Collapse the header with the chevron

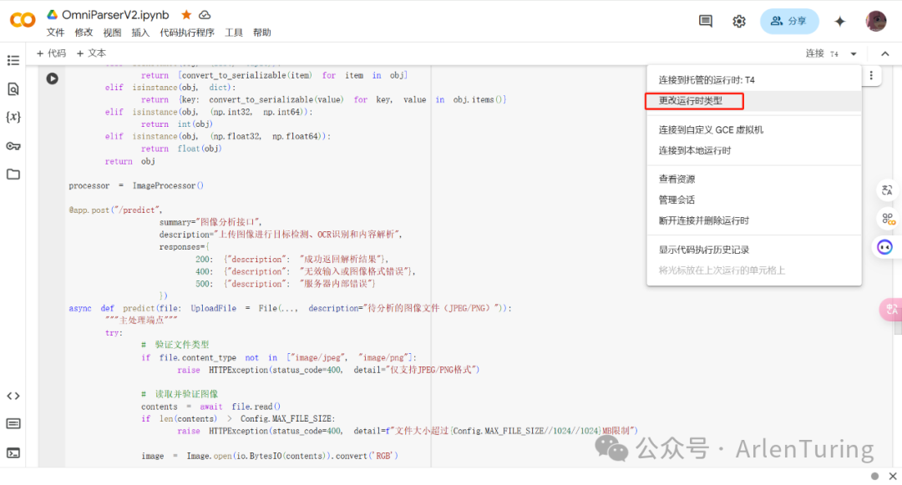click(x=884, y=53)
